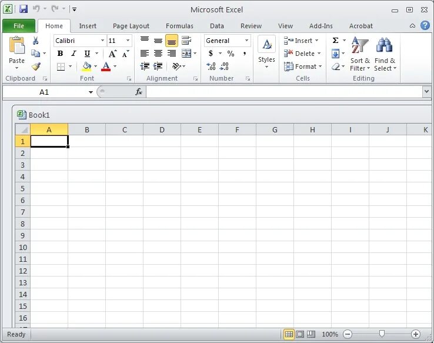Apply Comma Style format
Viewport: 434px width, 343px height.
[245, 53]
